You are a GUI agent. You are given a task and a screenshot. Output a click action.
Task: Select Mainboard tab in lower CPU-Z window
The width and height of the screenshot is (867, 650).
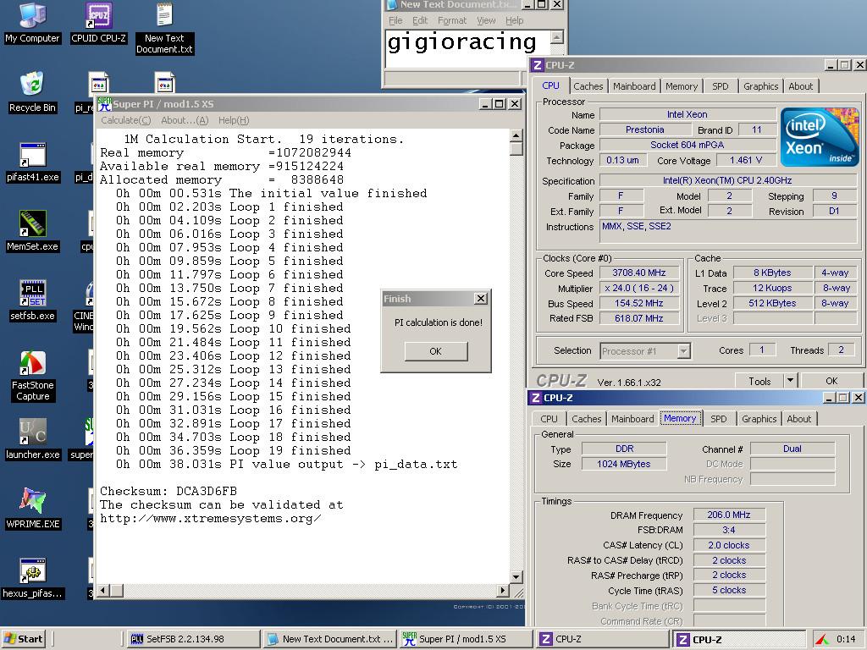[632, 419]
